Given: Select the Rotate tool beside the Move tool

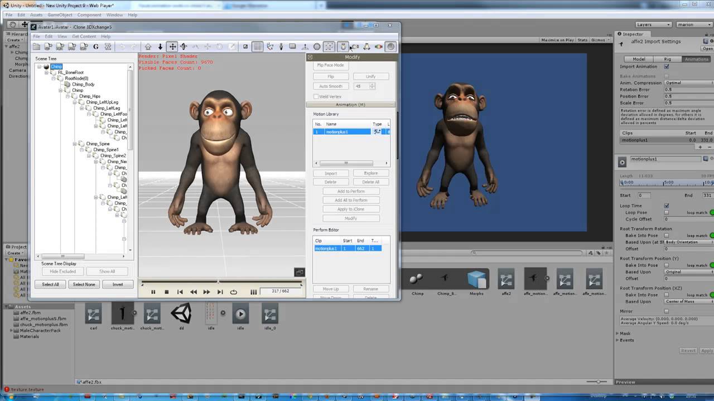Looking at the screenshot, I should tap(184, 47).
